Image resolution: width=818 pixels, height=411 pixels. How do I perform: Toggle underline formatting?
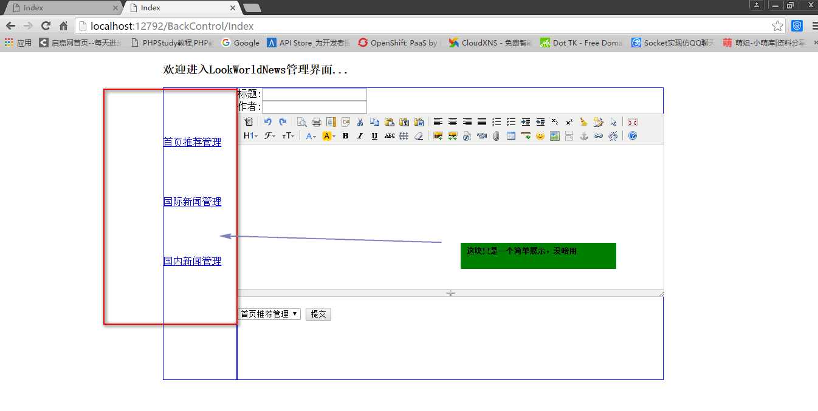[375, 136]
